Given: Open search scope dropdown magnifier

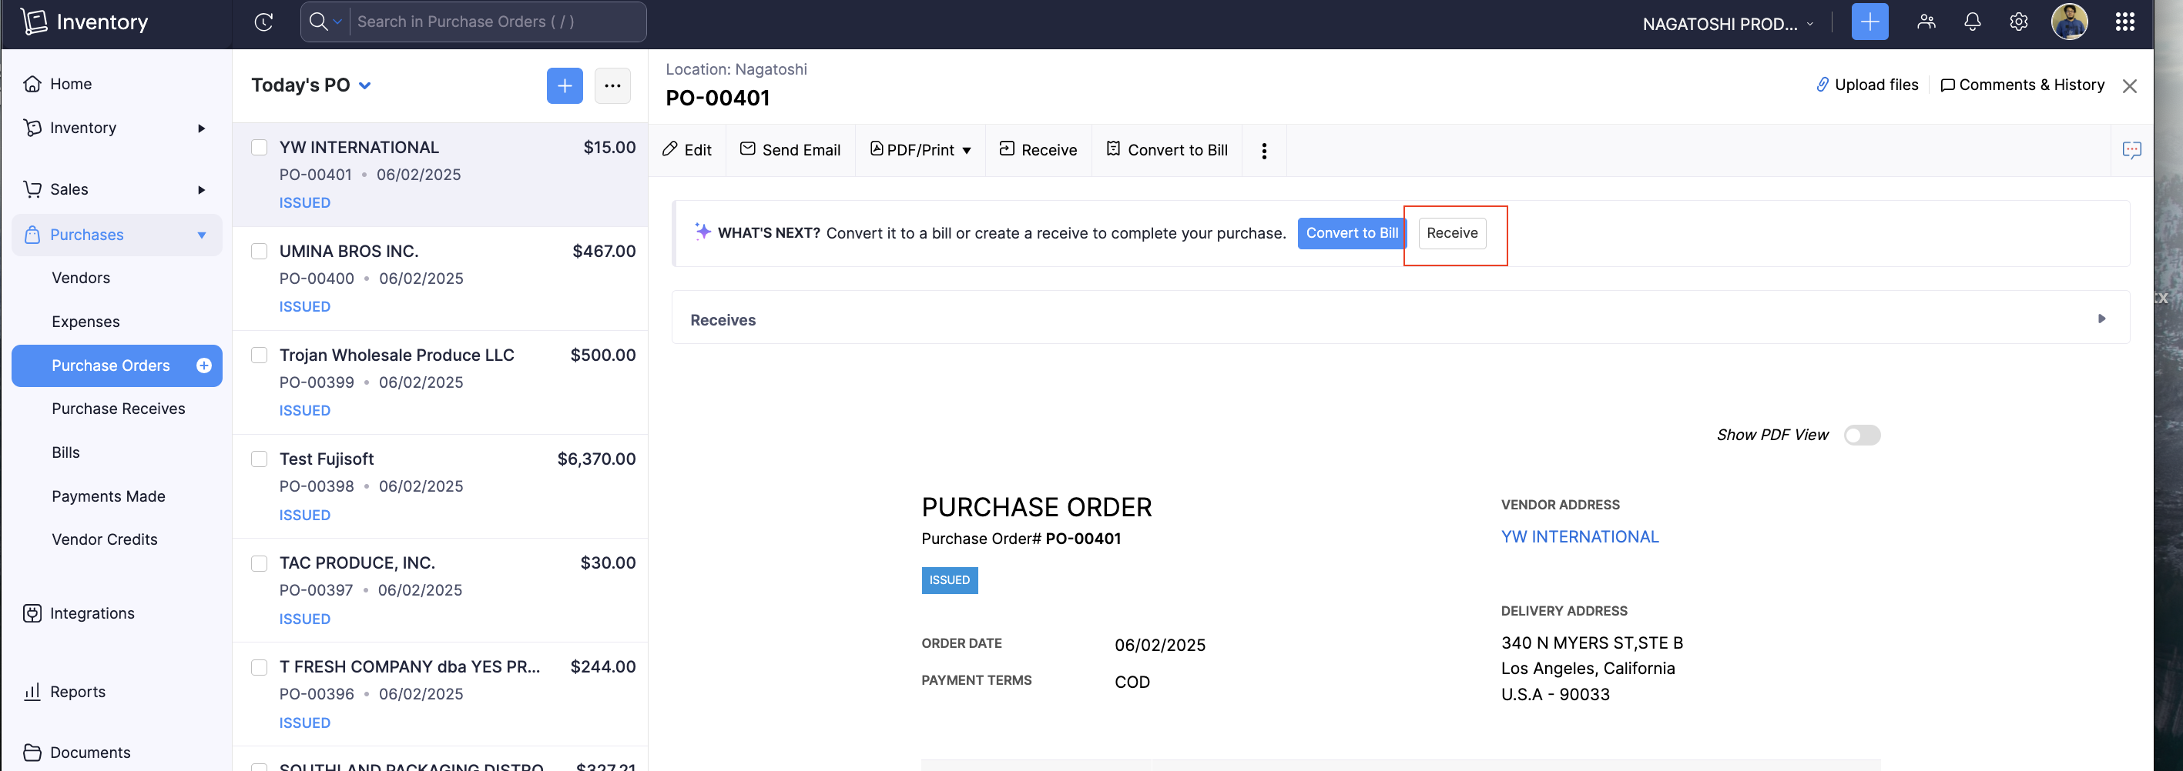Looking at the screenshot, I should (x=324, y=22).
